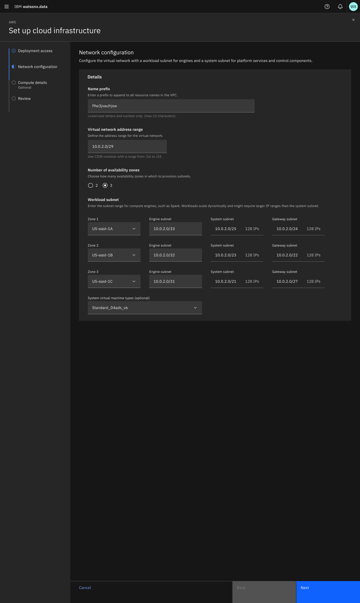Click Cancel link
360x603 pixels.
click(85, 588)
